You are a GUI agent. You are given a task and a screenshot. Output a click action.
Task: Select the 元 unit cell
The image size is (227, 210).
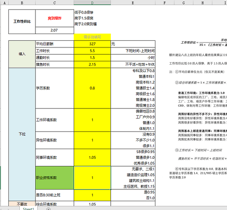coord(133,44)
